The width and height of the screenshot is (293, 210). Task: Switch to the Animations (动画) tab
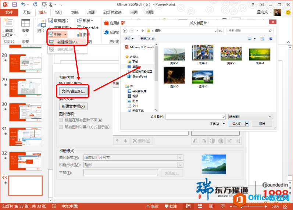[91, 13]
